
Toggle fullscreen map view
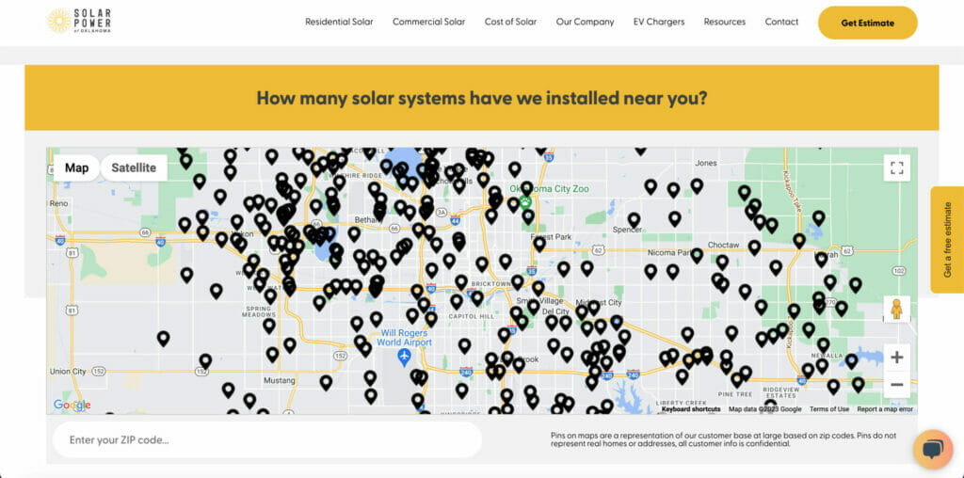point(896,167)
